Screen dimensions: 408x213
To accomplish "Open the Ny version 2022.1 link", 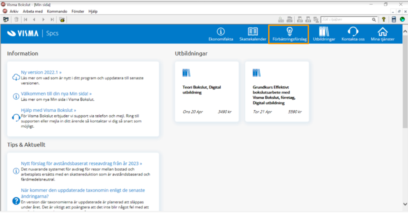I will [x=41, y=72].
